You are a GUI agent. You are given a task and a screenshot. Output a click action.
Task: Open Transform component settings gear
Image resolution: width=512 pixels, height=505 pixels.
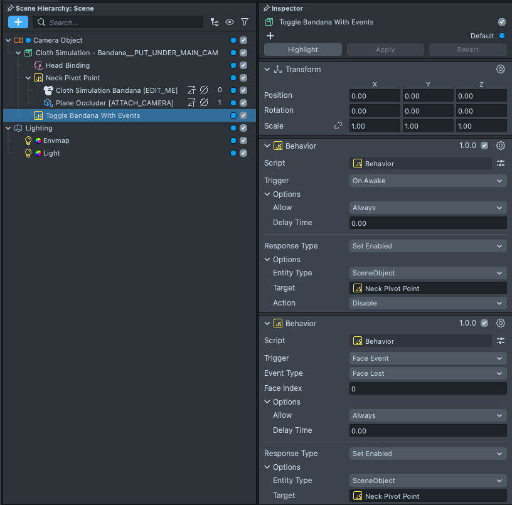pos(500,70)
